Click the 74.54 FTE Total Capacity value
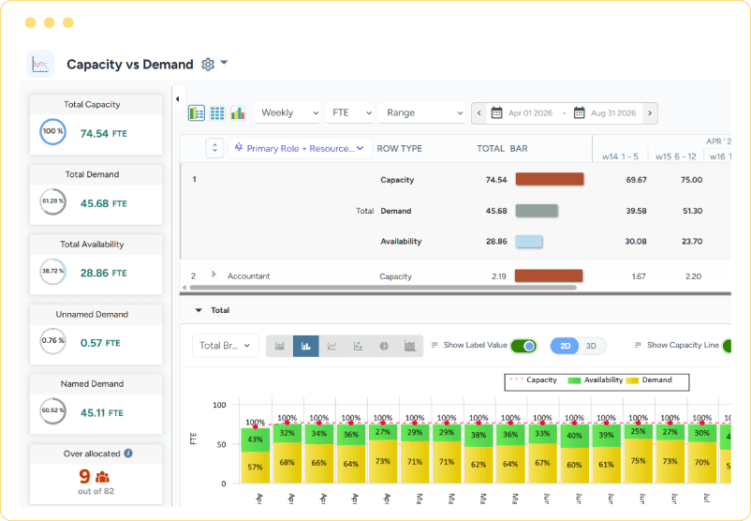The width and height of the screenshot is (751, 521). click(x=103, y=134)
